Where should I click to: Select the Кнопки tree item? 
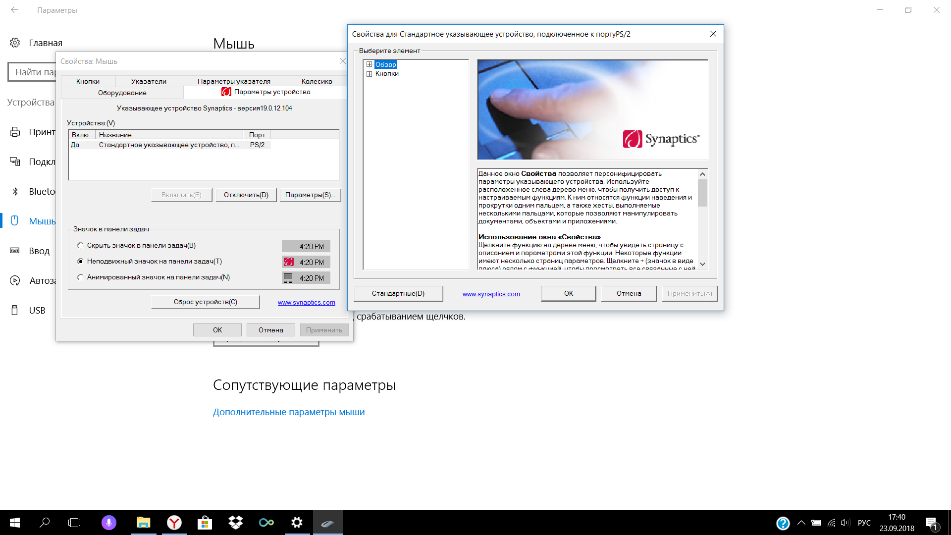[x=387, y=74]
